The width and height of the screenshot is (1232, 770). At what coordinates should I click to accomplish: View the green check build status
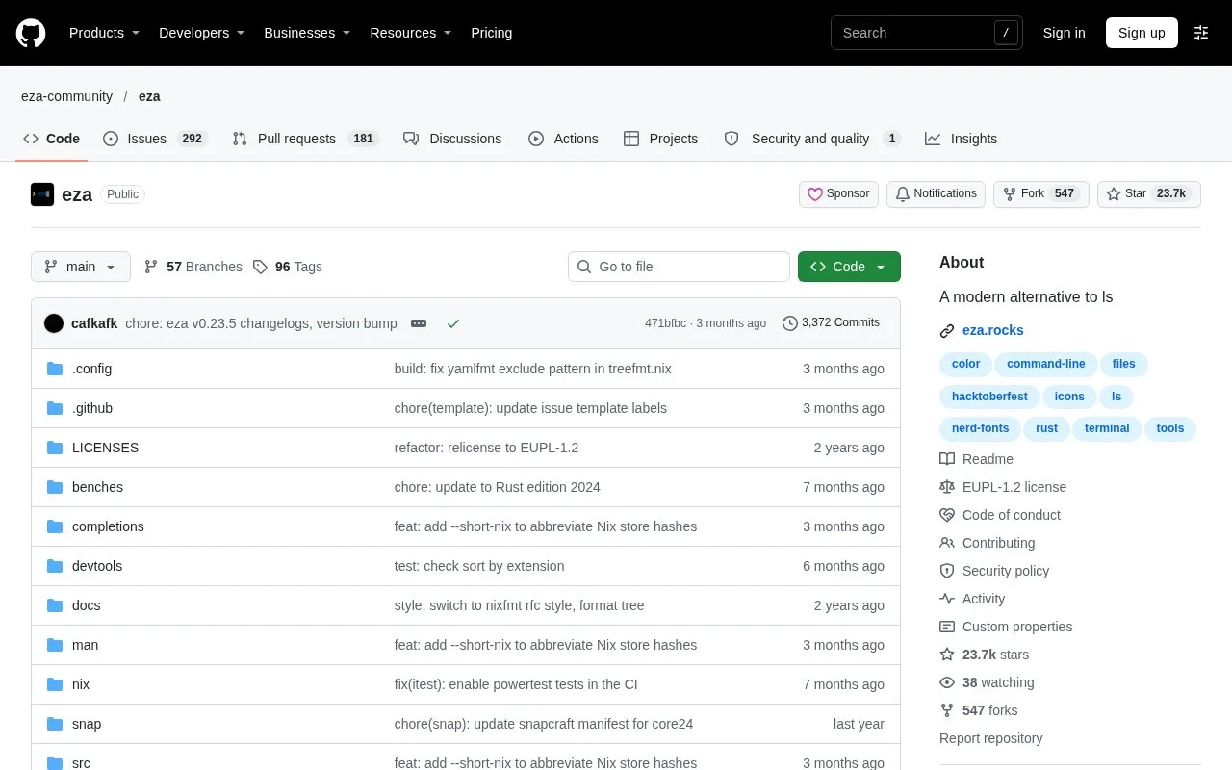tap(453, 323)
